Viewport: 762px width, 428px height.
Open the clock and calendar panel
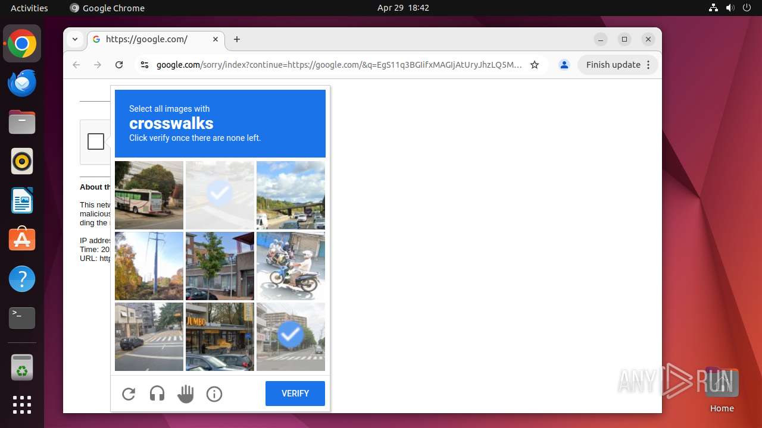(403, 8)
